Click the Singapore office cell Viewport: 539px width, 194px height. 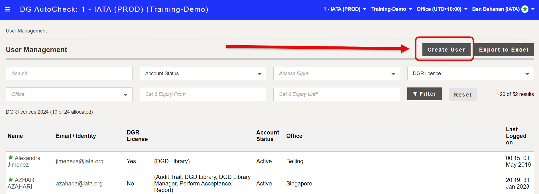pyautogui.click(x=299, y=183)
